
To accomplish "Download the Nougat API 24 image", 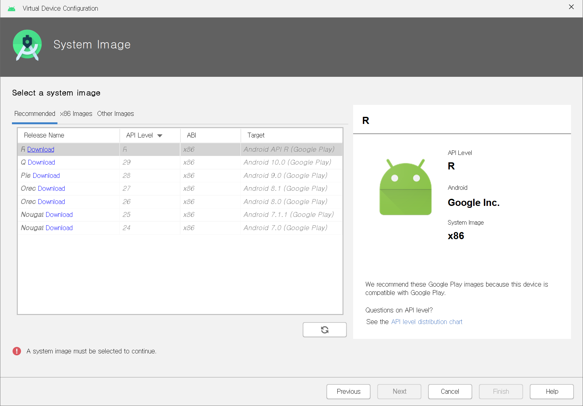I will 59,228.
